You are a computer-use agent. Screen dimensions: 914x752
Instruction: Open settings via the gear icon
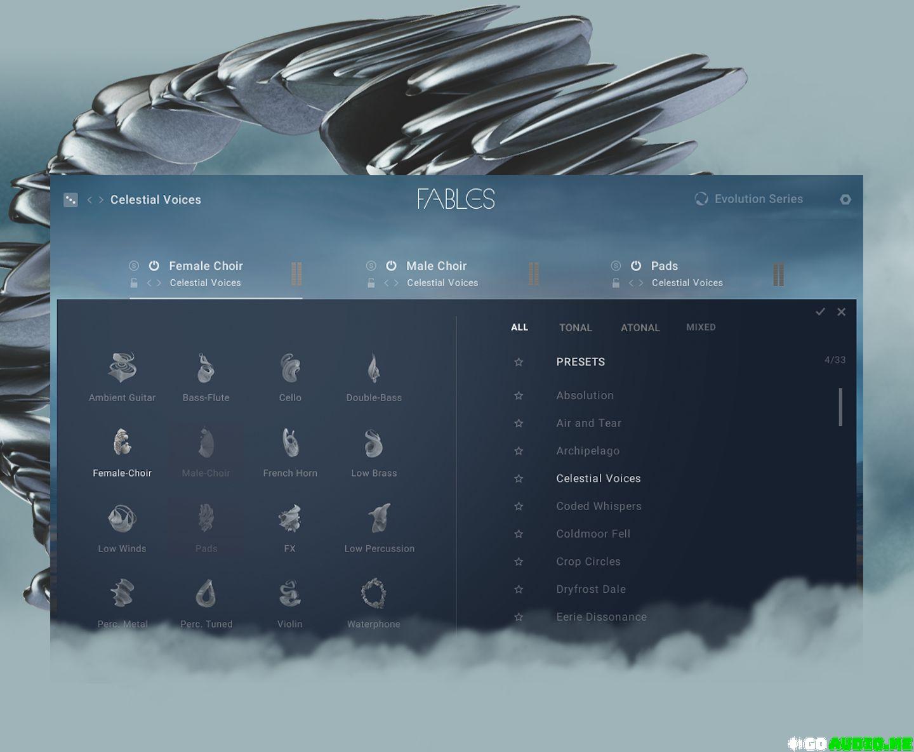pos(845,199)
